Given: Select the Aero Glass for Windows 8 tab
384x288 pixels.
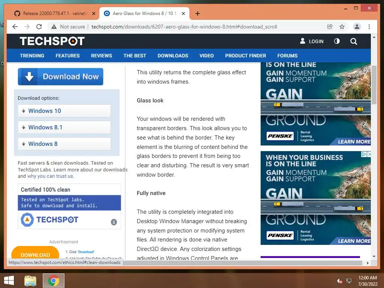Looking at the screenshot, I should coord(144,13).
